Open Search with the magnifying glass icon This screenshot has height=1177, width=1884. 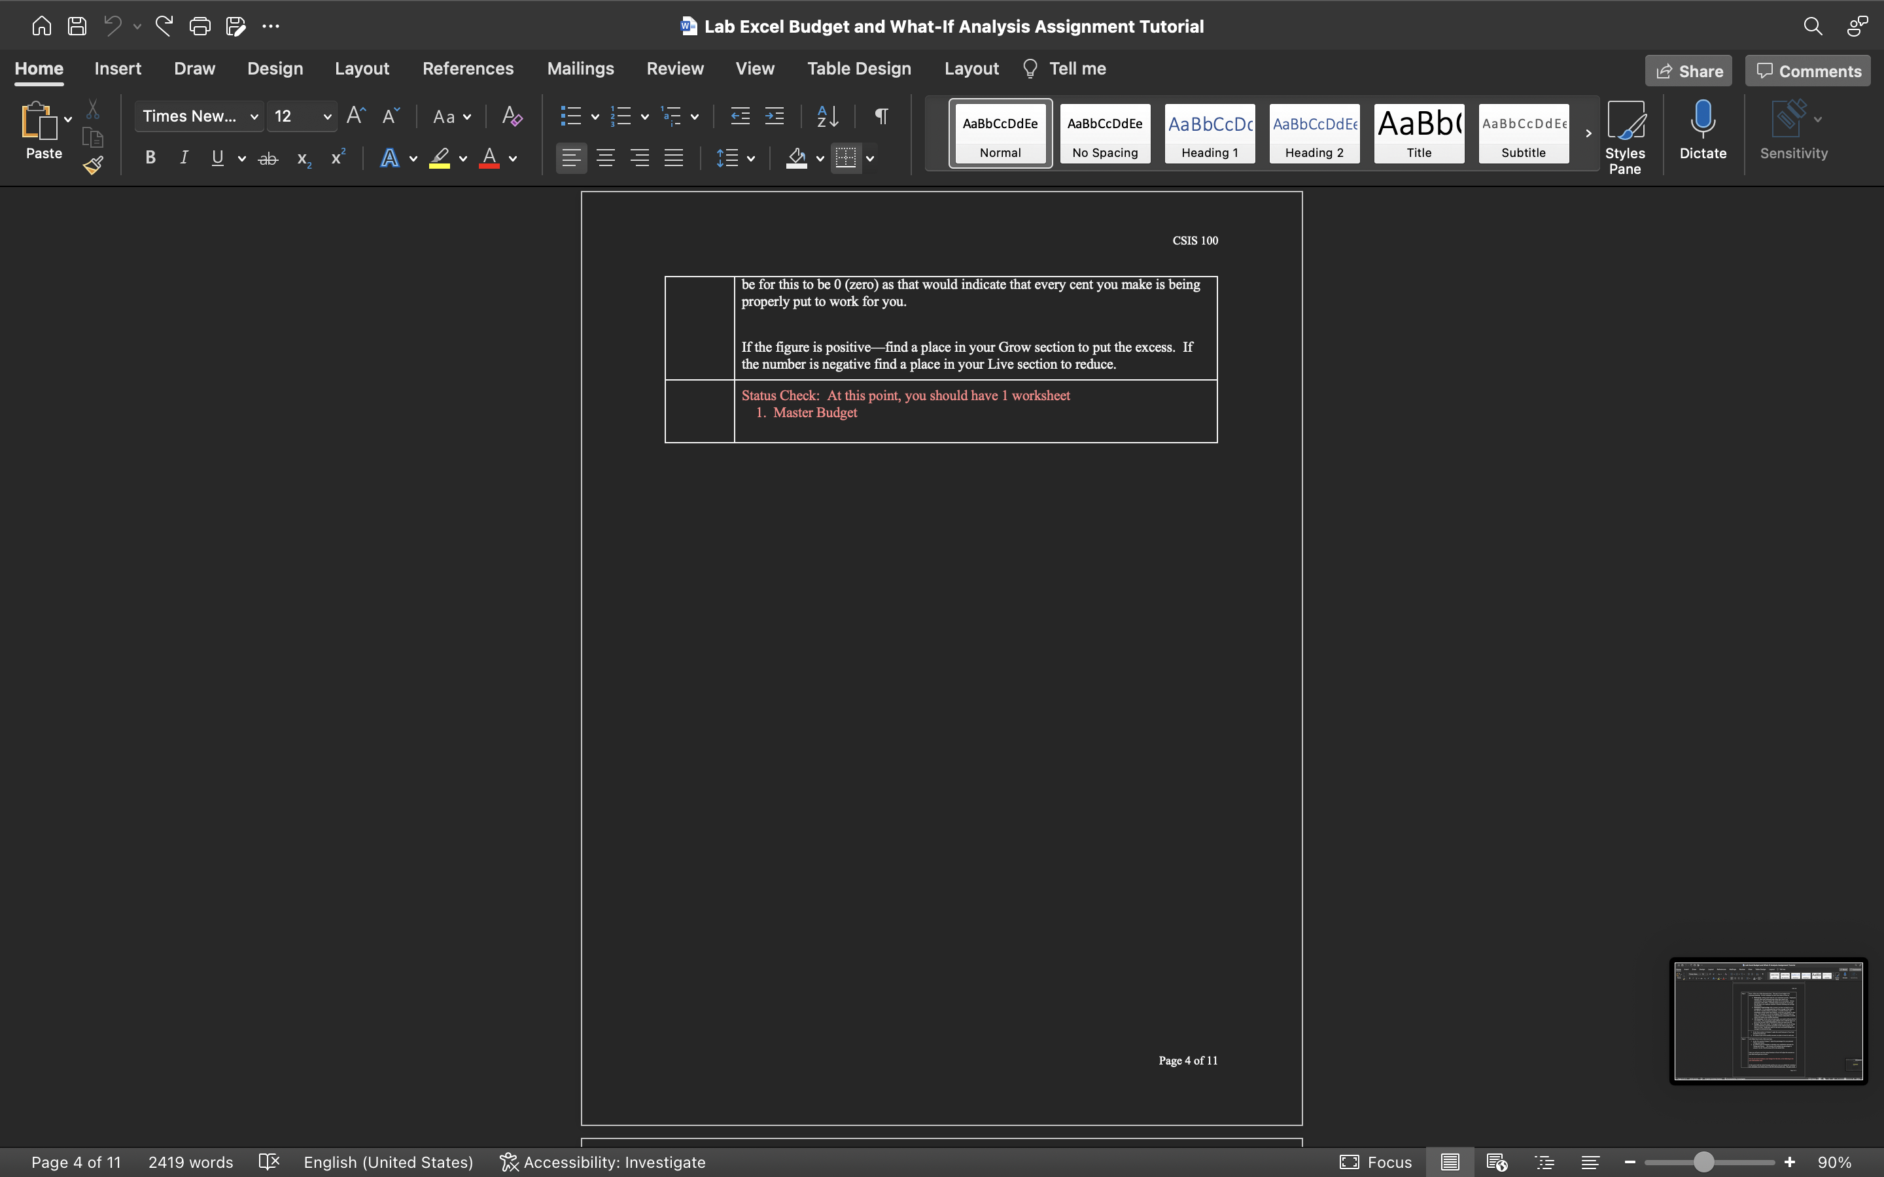click(1813, 26)
